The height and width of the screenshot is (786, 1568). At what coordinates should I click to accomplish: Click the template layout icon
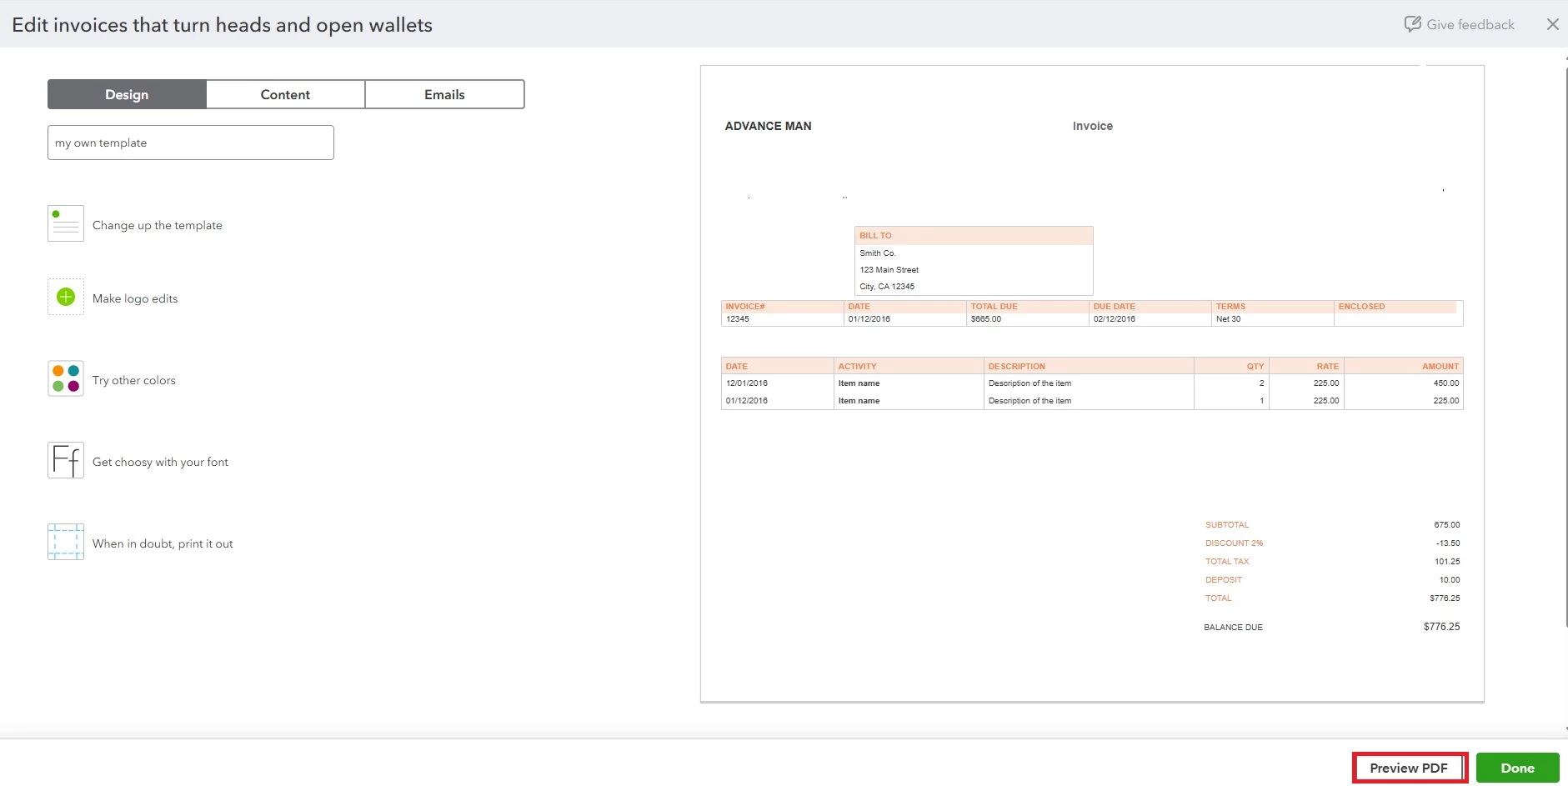tap(66, 223)
